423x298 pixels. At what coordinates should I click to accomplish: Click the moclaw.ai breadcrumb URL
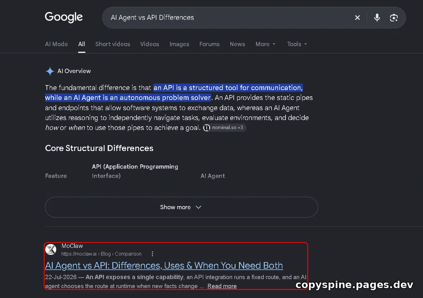coord(102,254)
